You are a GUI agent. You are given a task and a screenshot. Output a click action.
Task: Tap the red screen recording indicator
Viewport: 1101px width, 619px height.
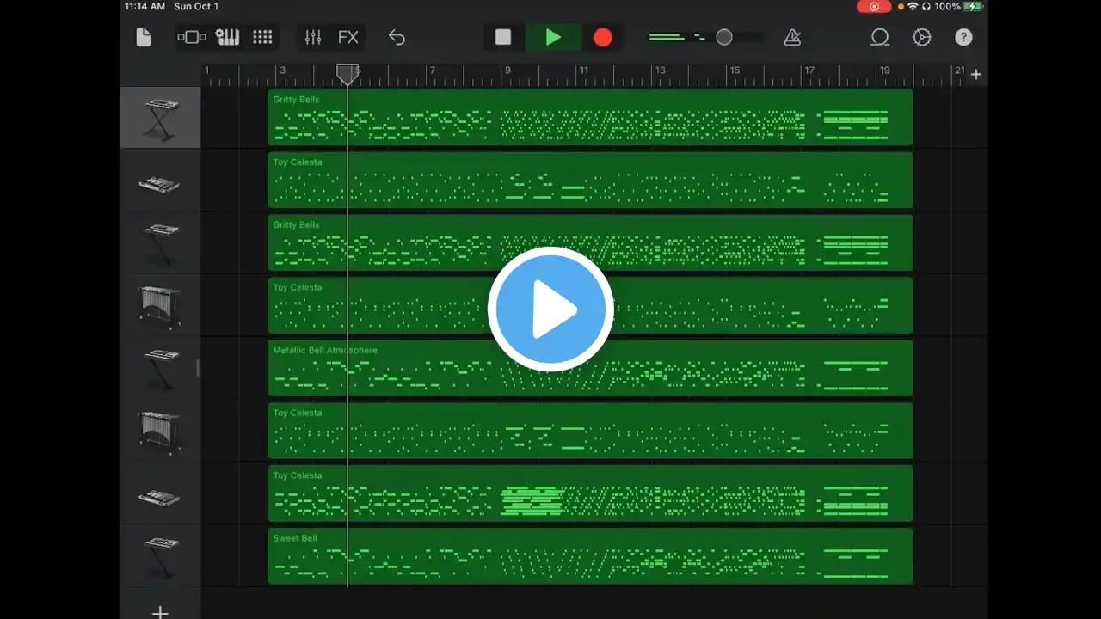point(874,7)
